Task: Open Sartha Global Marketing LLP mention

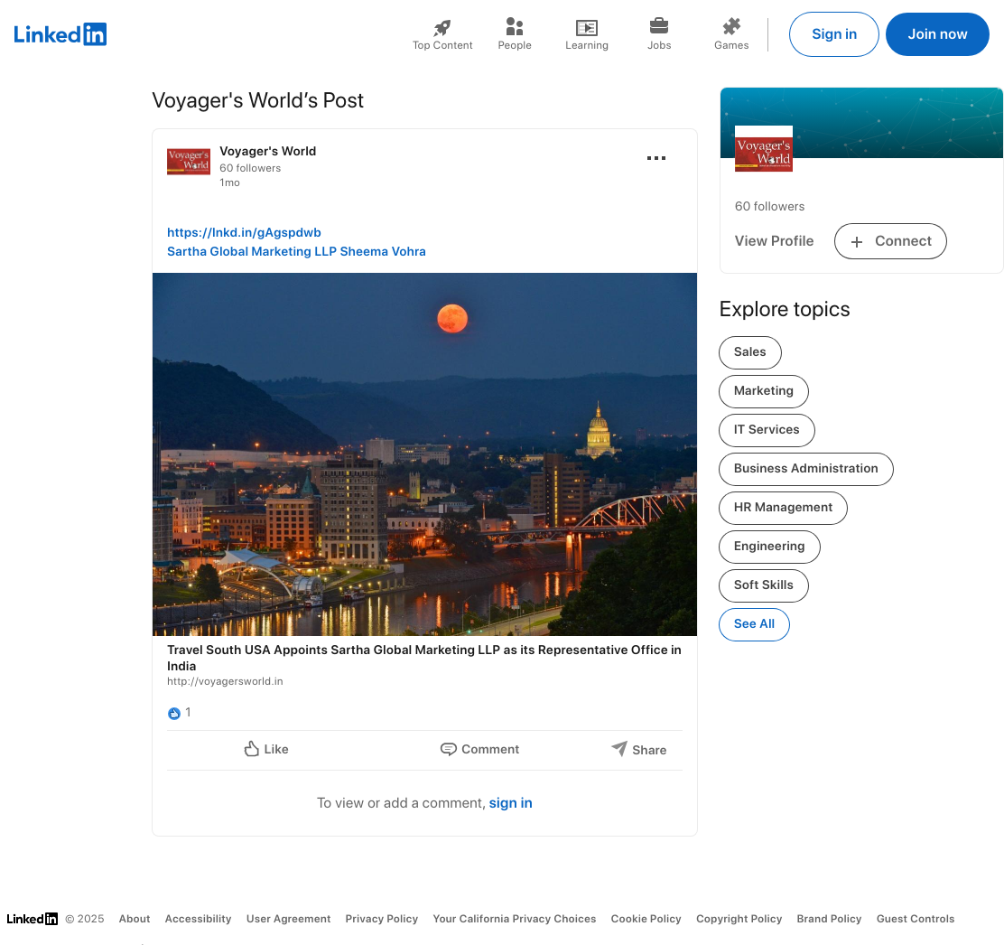Action: 252,252
